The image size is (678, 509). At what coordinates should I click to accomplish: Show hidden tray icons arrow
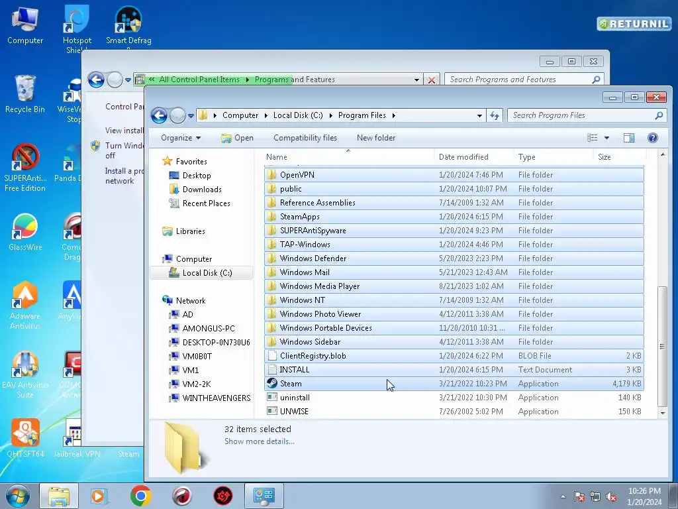coord(563,496)
